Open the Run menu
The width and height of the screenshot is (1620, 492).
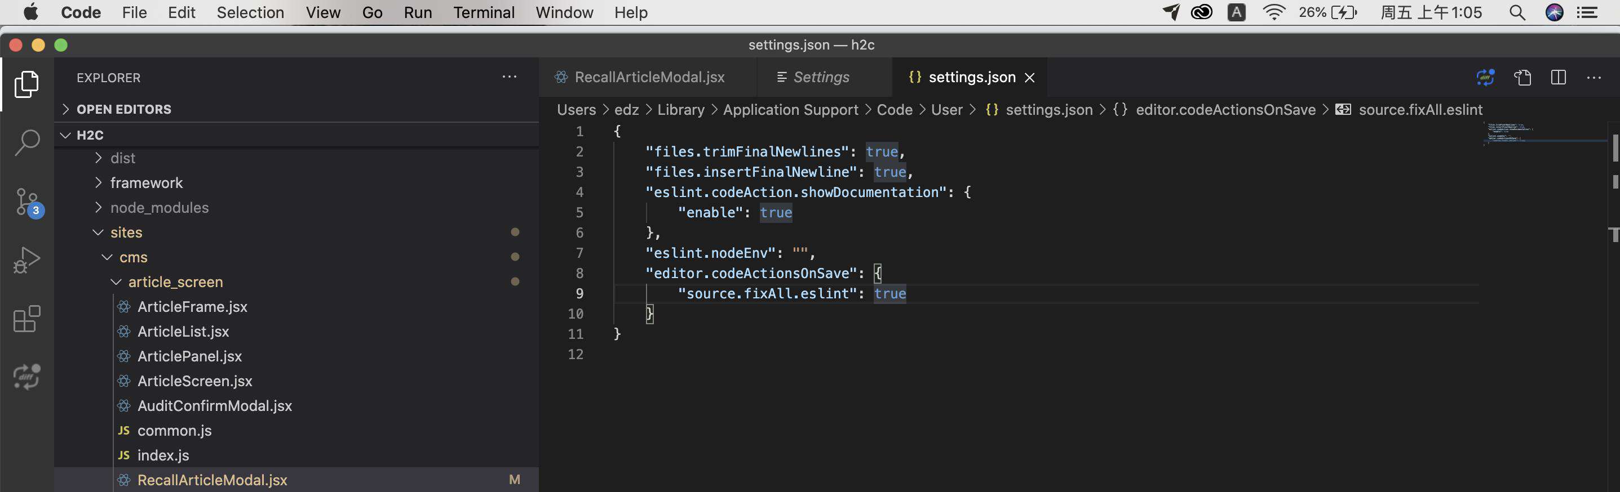tap(418, 12)
